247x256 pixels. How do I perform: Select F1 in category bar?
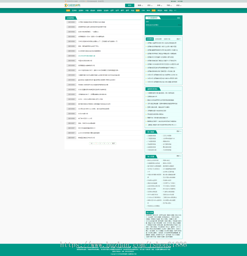[x=175, y=10]
